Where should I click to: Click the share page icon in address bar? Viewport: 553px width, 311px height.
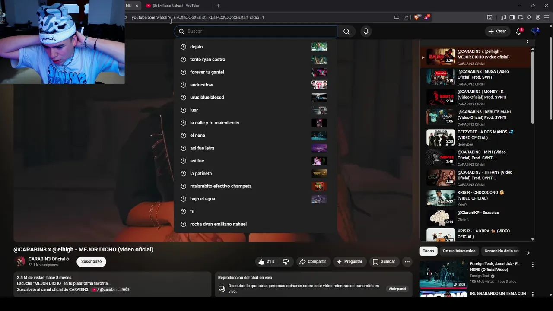406,17
